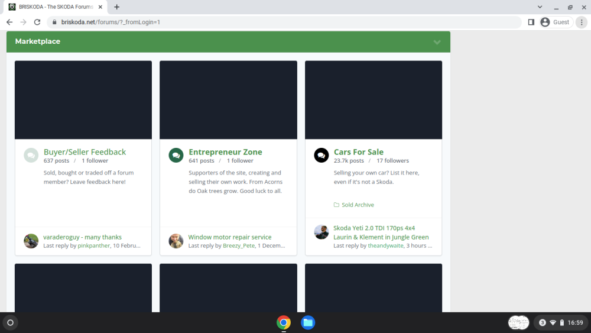Image resolution: width=591 pixels, height=333 pixels.
Task: Open the Sold Archive subforum
Action: 358,205
